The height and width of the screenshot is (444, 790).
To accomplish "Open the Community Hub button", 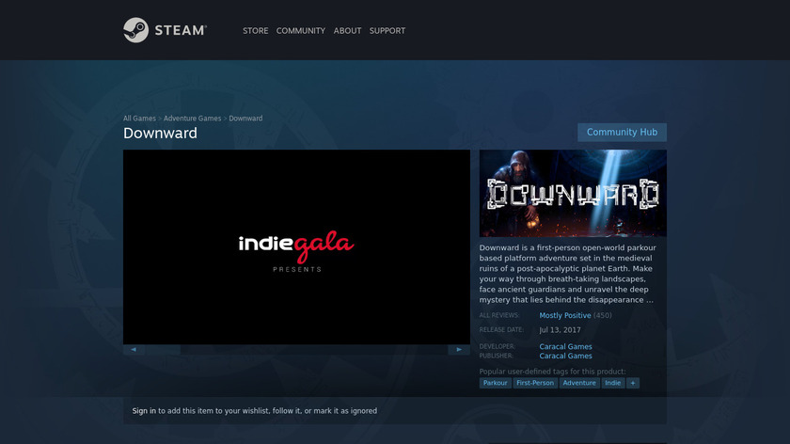I will point(622,132).
